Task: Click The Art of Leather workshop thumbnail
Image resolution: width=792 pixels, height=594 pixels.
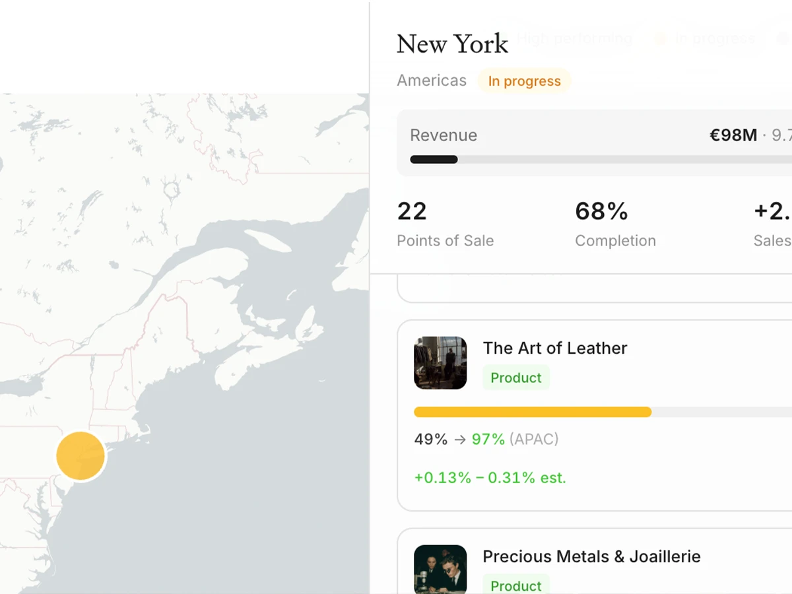Action: point(440,362)
